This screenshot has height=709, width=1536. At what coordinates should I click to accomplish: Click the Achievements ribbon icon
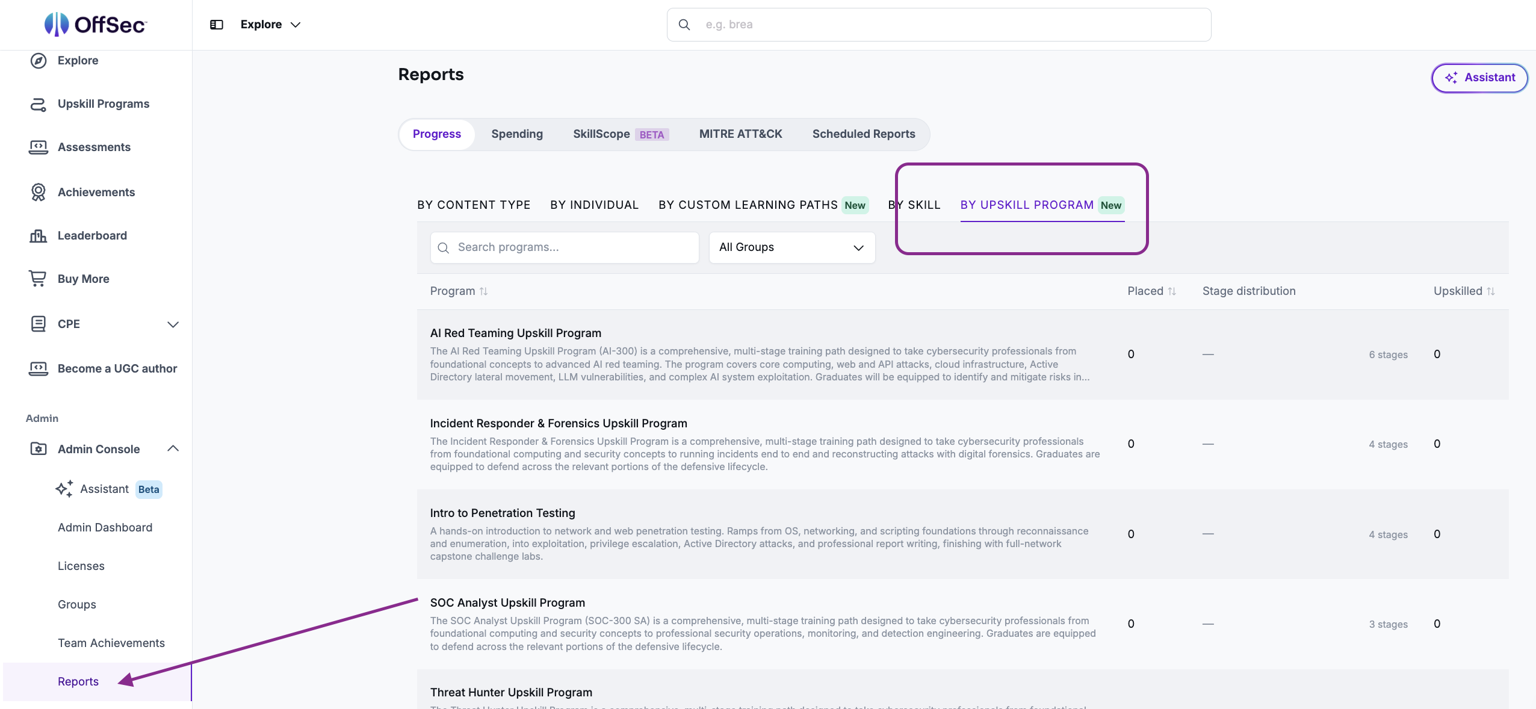(39, 192)
